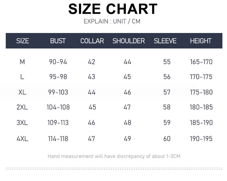Select the M size row label

[22, 62]
